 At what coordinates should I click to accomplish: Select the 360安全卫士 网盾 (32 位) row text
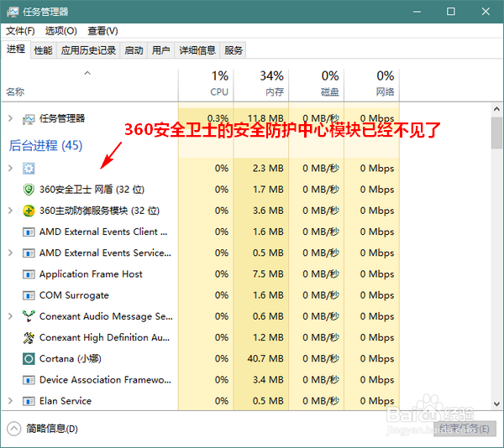[92, 190]
